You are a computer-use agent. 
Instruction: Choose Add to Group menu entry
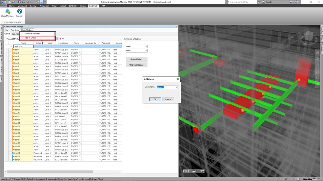[30, 38]
